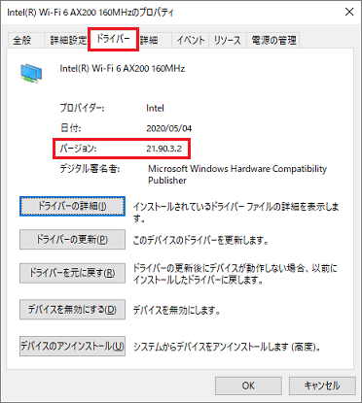Click ドライバーを元に戻す button
Screen dimensions: 362x403
click(72, 273)
